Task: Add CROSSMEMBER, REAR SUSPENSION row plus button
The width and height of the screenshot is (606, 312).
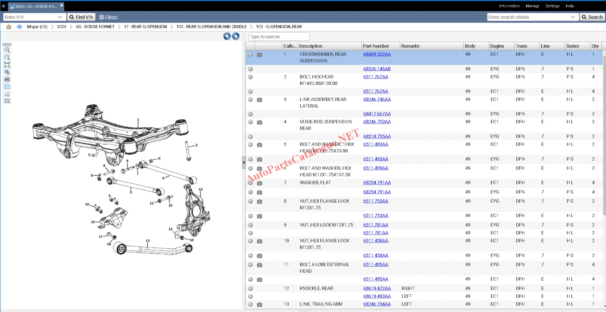Action: 250,55
